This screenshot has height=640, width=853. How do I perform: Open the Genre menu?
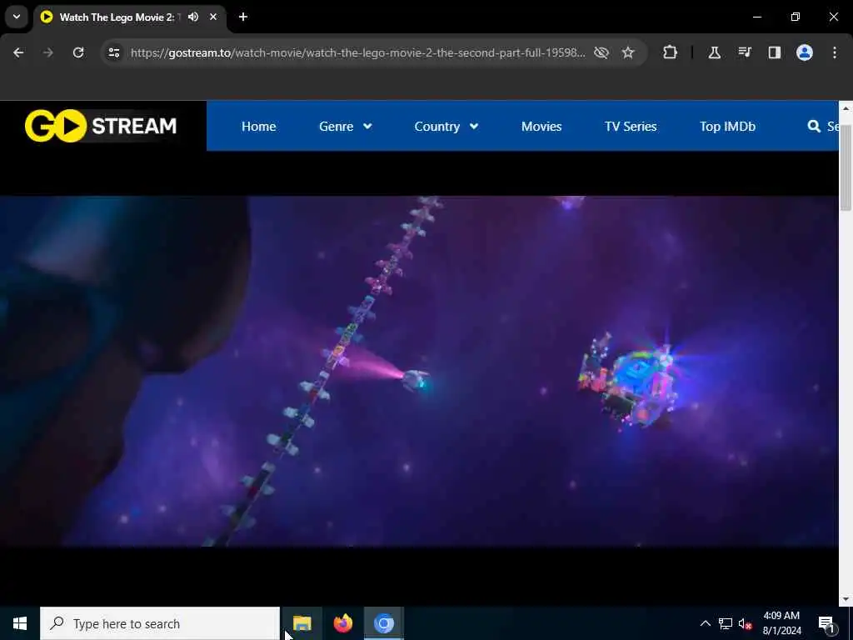(x=337, y=127)
